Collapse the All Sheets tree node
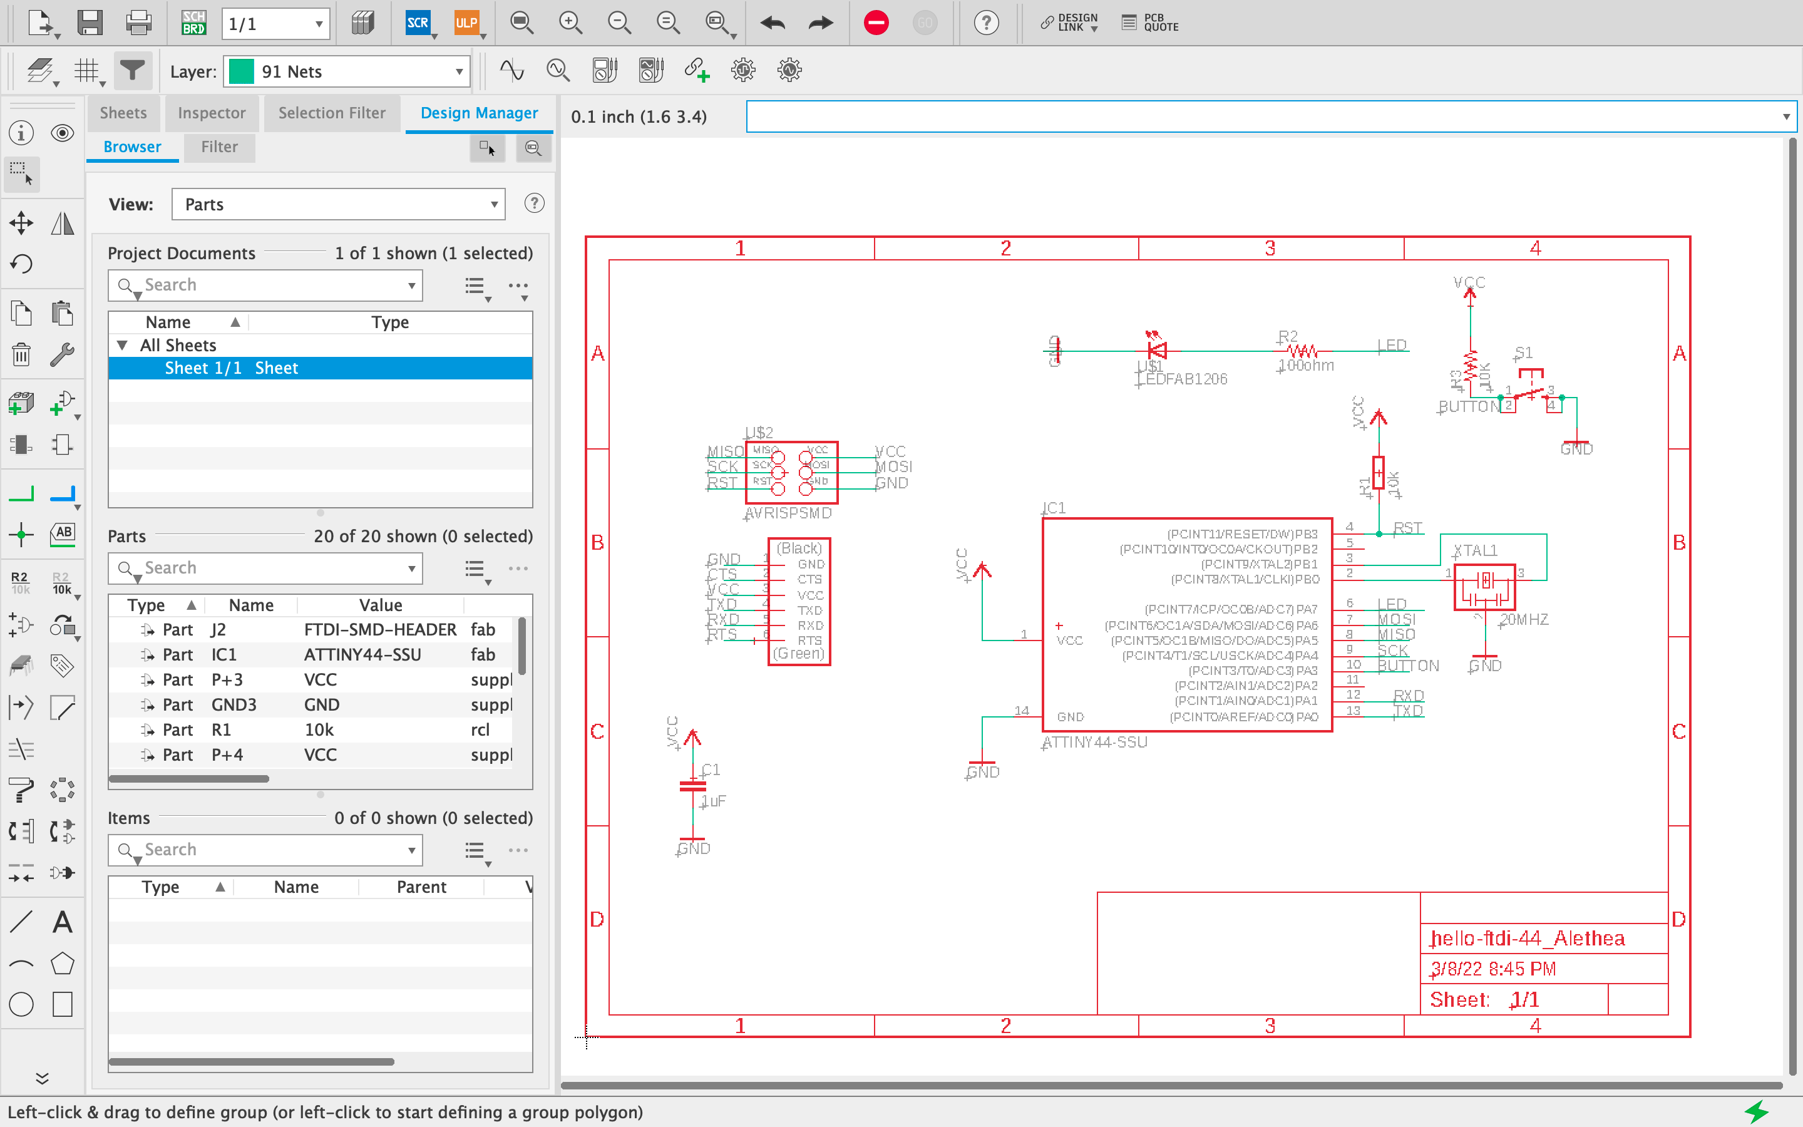This screenshot has width=1803, height=1127. tap(122, 345)
